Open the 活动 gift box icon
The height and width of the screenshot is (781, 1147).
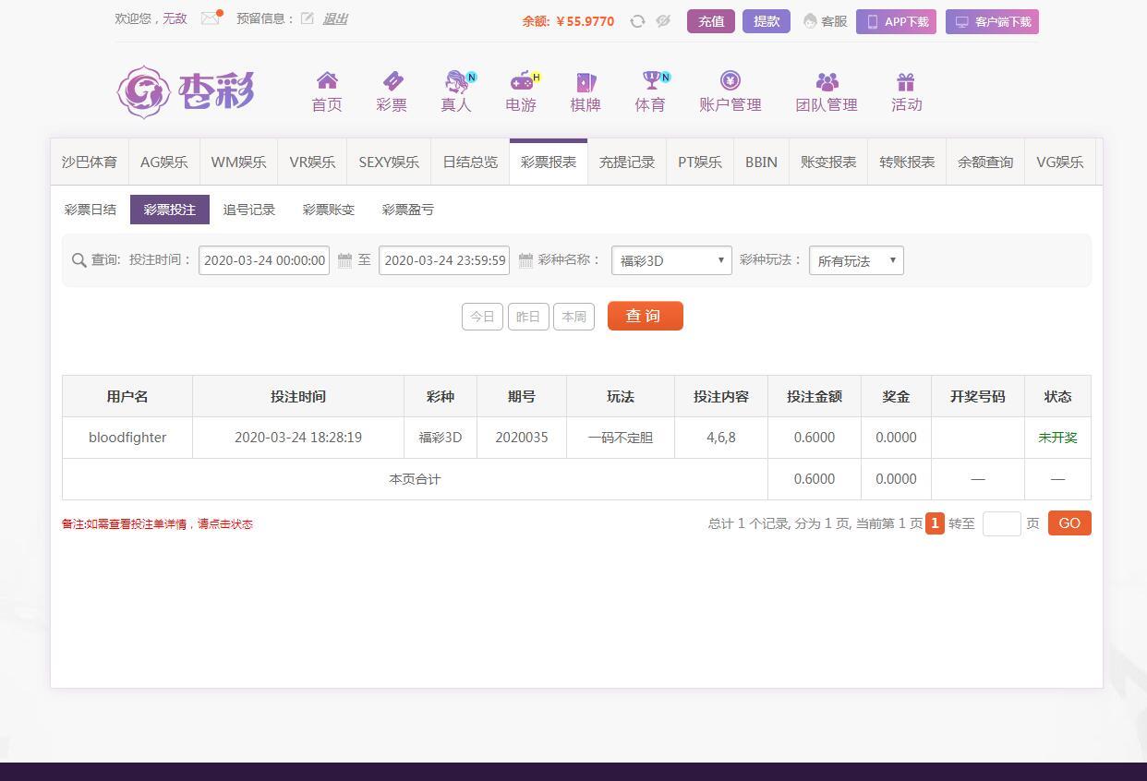point(906,81)
